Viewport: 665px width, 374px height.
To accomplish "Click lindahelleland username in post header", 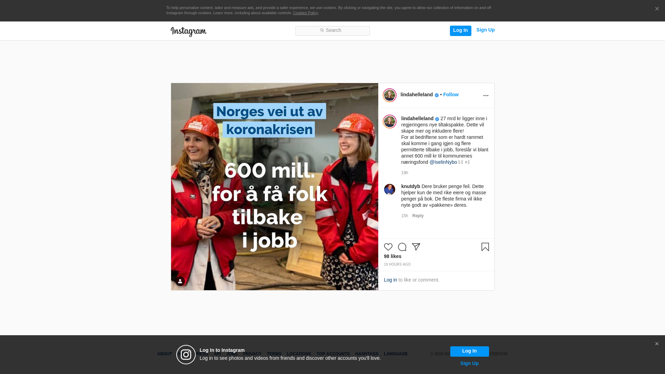I will (x=417, y=95).
